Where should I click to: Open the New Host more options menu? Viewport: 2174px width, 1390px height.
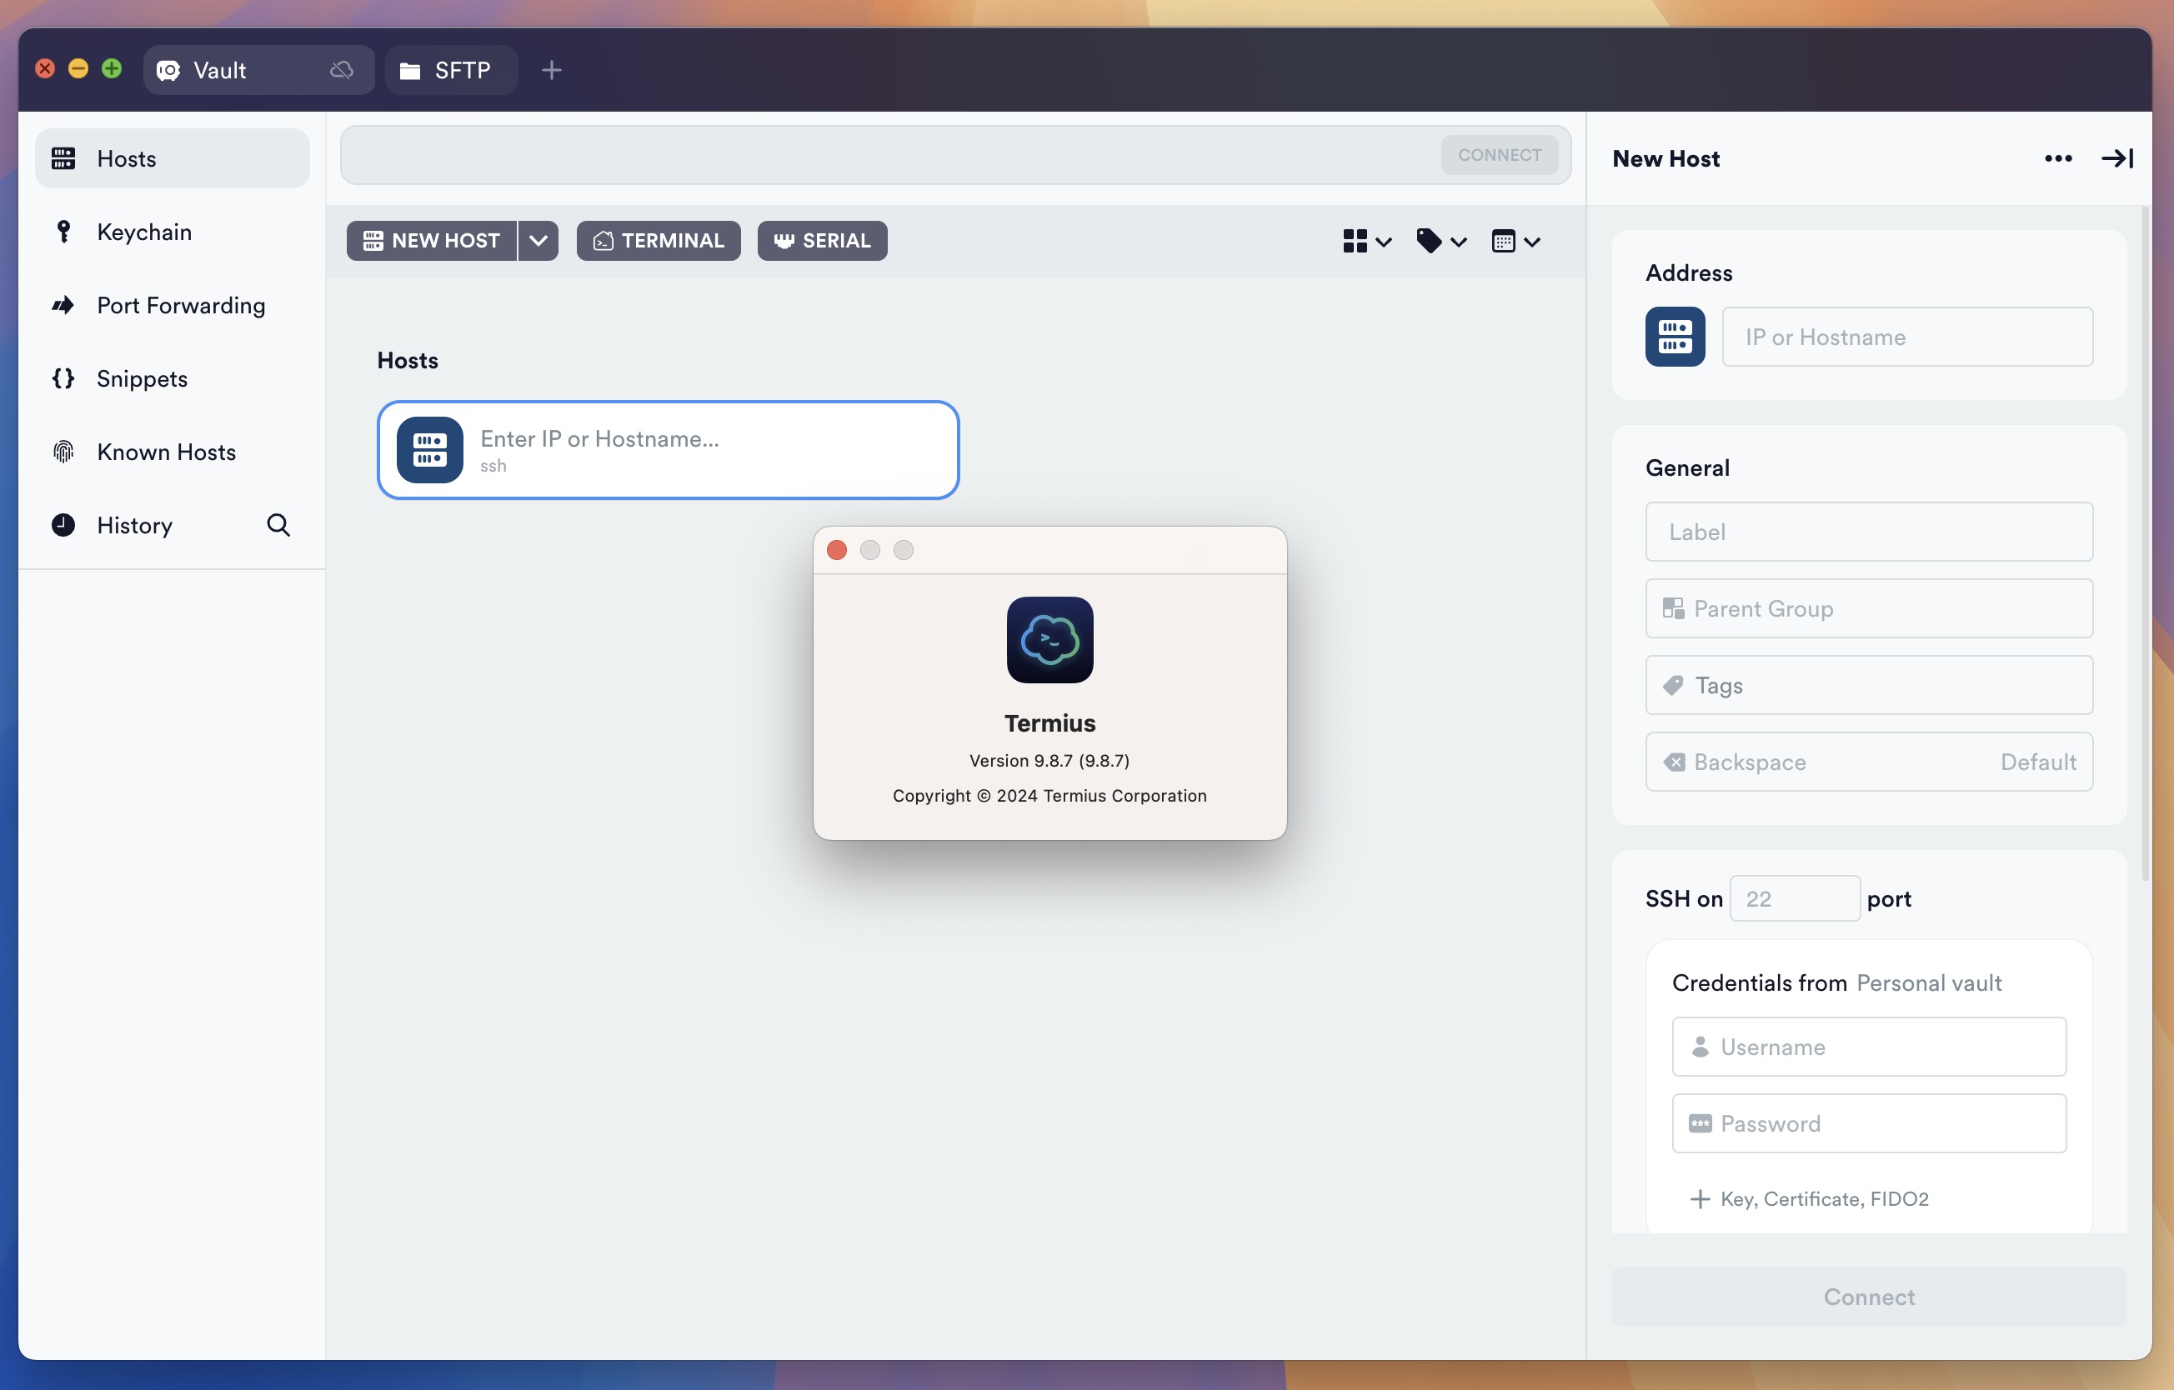tap(2057, 159)
